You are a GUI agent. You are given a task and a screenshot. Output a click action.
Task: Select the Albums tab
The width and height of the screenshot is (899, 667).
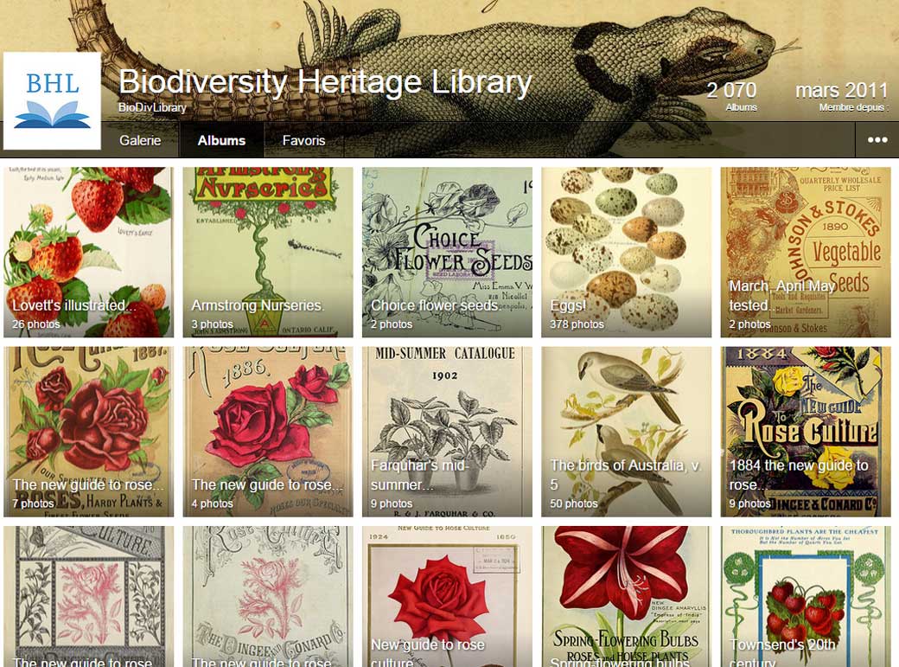[221, 140]
